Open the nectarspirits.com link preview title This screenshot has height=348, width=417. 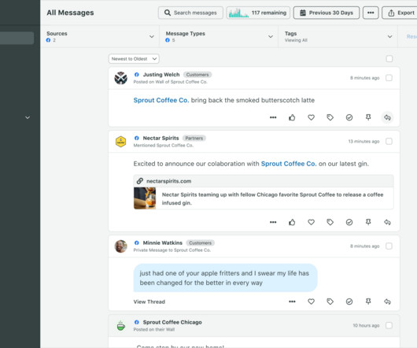coord(272,198)
